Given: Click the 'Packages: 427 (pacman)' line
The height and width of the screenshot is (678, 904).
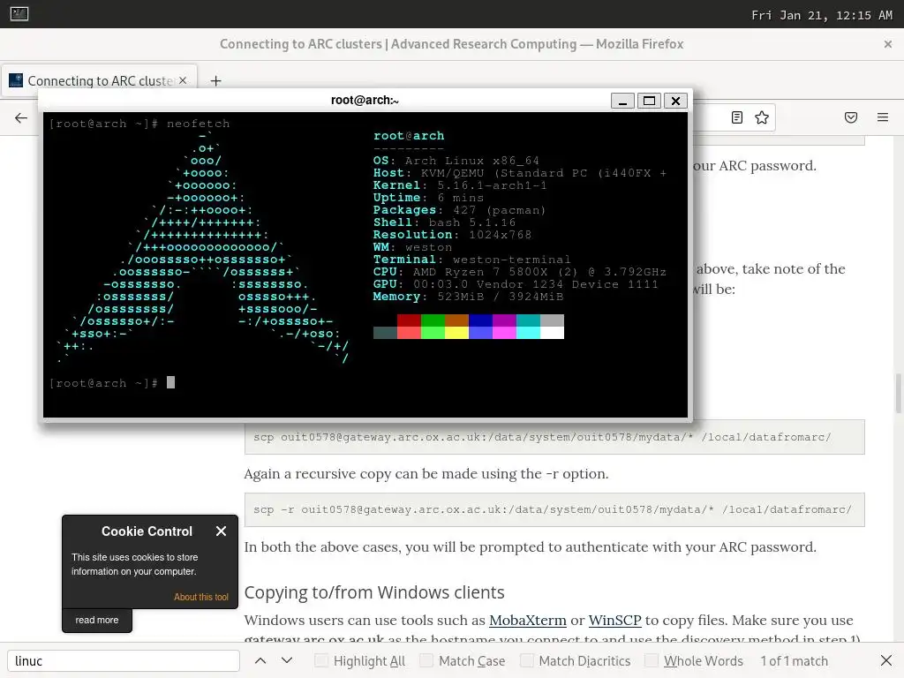Looking at the screenshot, I should point(459,210).
